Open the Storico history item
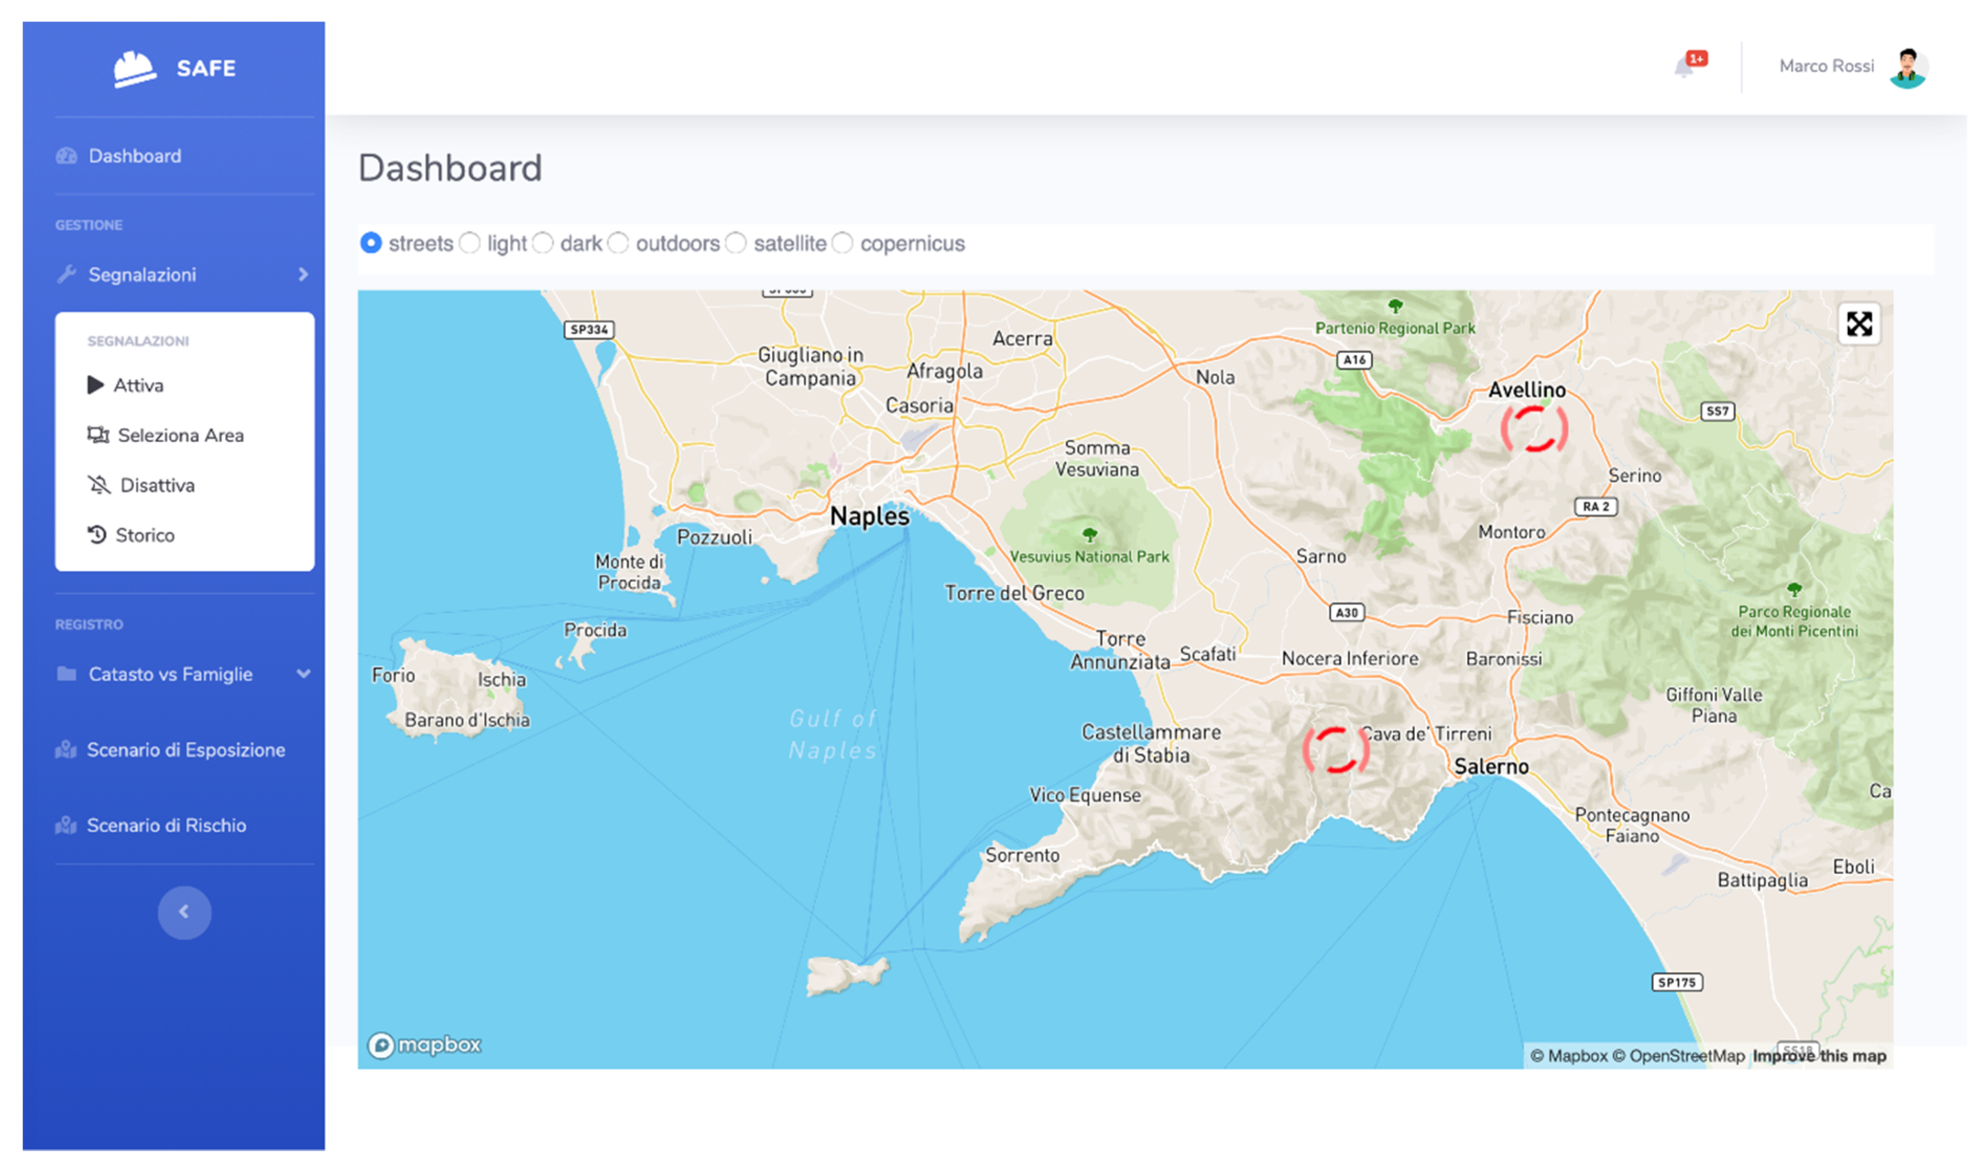The image size is (1984, 1172). coord(145,535)
